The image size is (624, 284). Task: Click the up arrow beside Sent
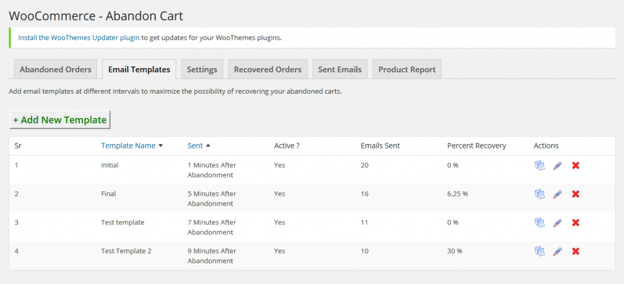pos(208,145)
